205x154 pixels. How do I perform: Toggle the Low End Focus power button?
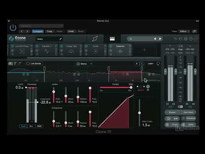coord(12,46)
